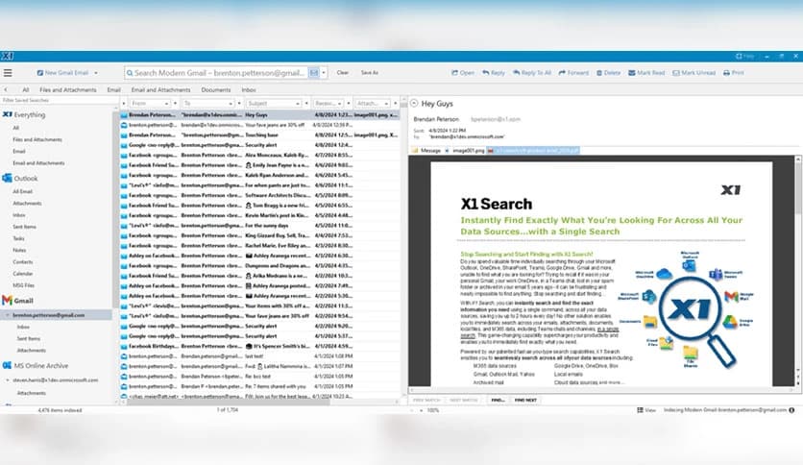Click the PDF attachment icon in preview header
Screen dimensions: 803x465
pyautogui.click(x=490, y=150)
